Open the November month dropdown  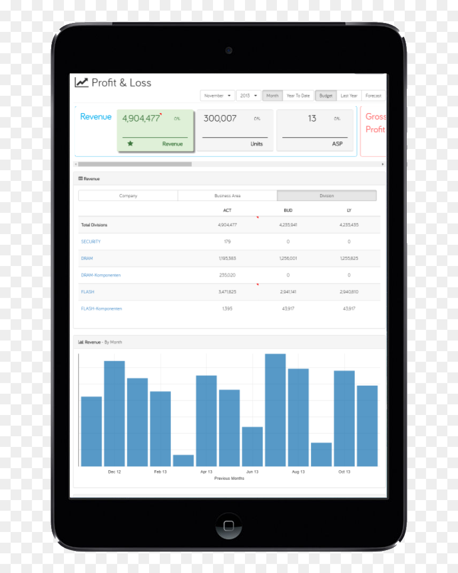(218, 95)
